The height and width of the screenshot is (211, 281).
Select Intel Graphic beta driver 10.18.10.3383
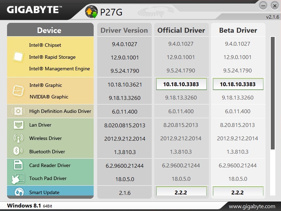238,84
